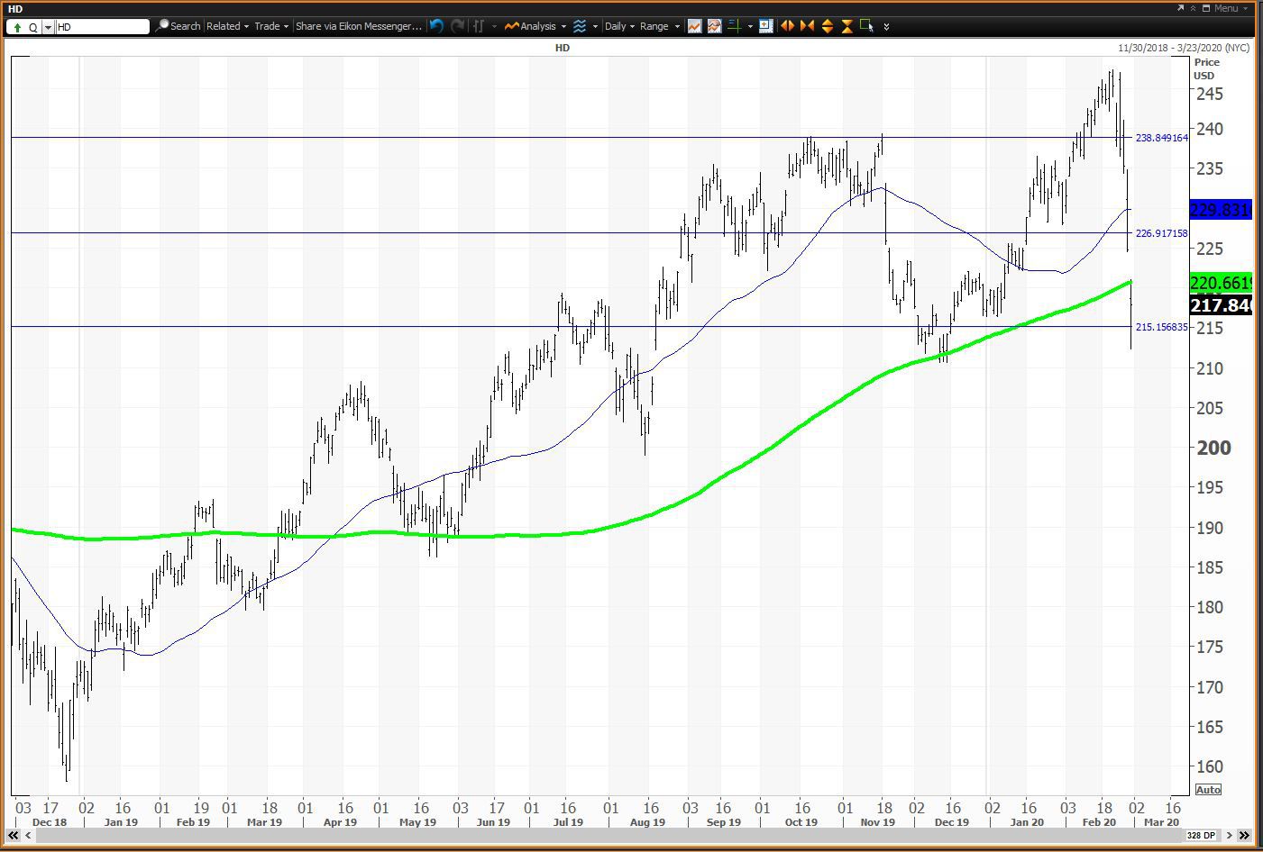This screenshot has width=1263, height=852.
Task: Toggle the Auto scale button on price axis
Action: click(x=1208, y=790)
